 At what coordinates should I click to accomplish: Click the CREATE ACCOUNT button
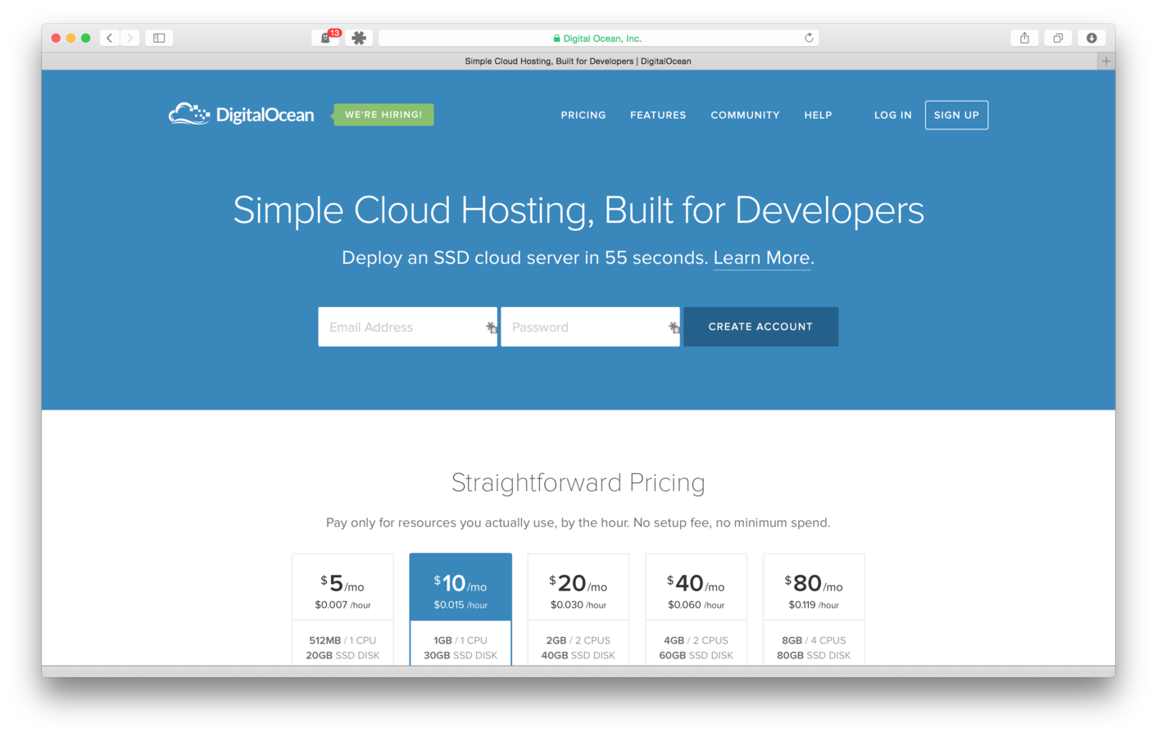pos(760,327)
